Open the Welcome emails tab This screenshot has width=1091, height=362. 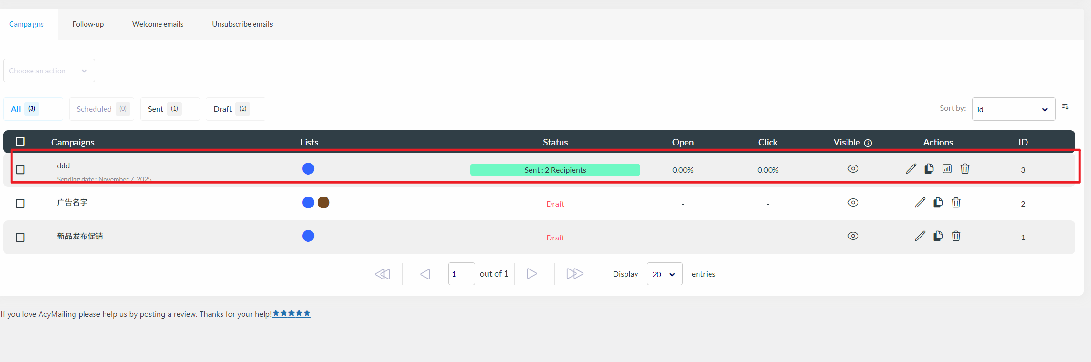pyautogui.click(x=158, y=24)
